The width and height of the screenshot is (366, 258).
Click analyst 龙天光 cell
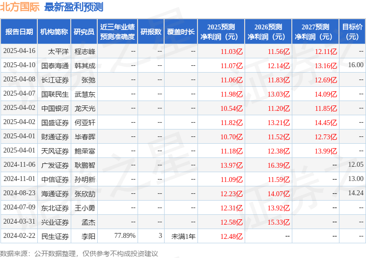(85, 108)
